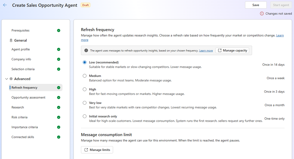Click the green check beside Opportunity assessment
The image size is (294, 159).
point(59,98)
